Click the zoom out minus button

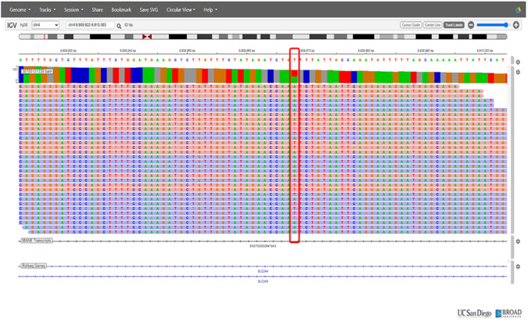click(471, 25)
